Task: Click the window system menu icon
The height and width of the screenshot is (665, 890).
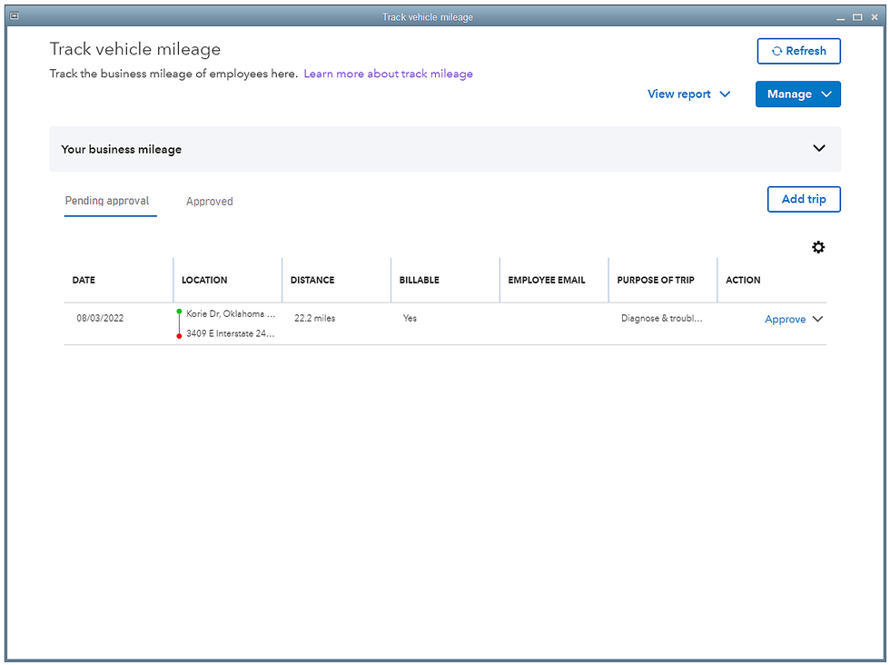Action: pyautogui.click(x=14, y=16)
